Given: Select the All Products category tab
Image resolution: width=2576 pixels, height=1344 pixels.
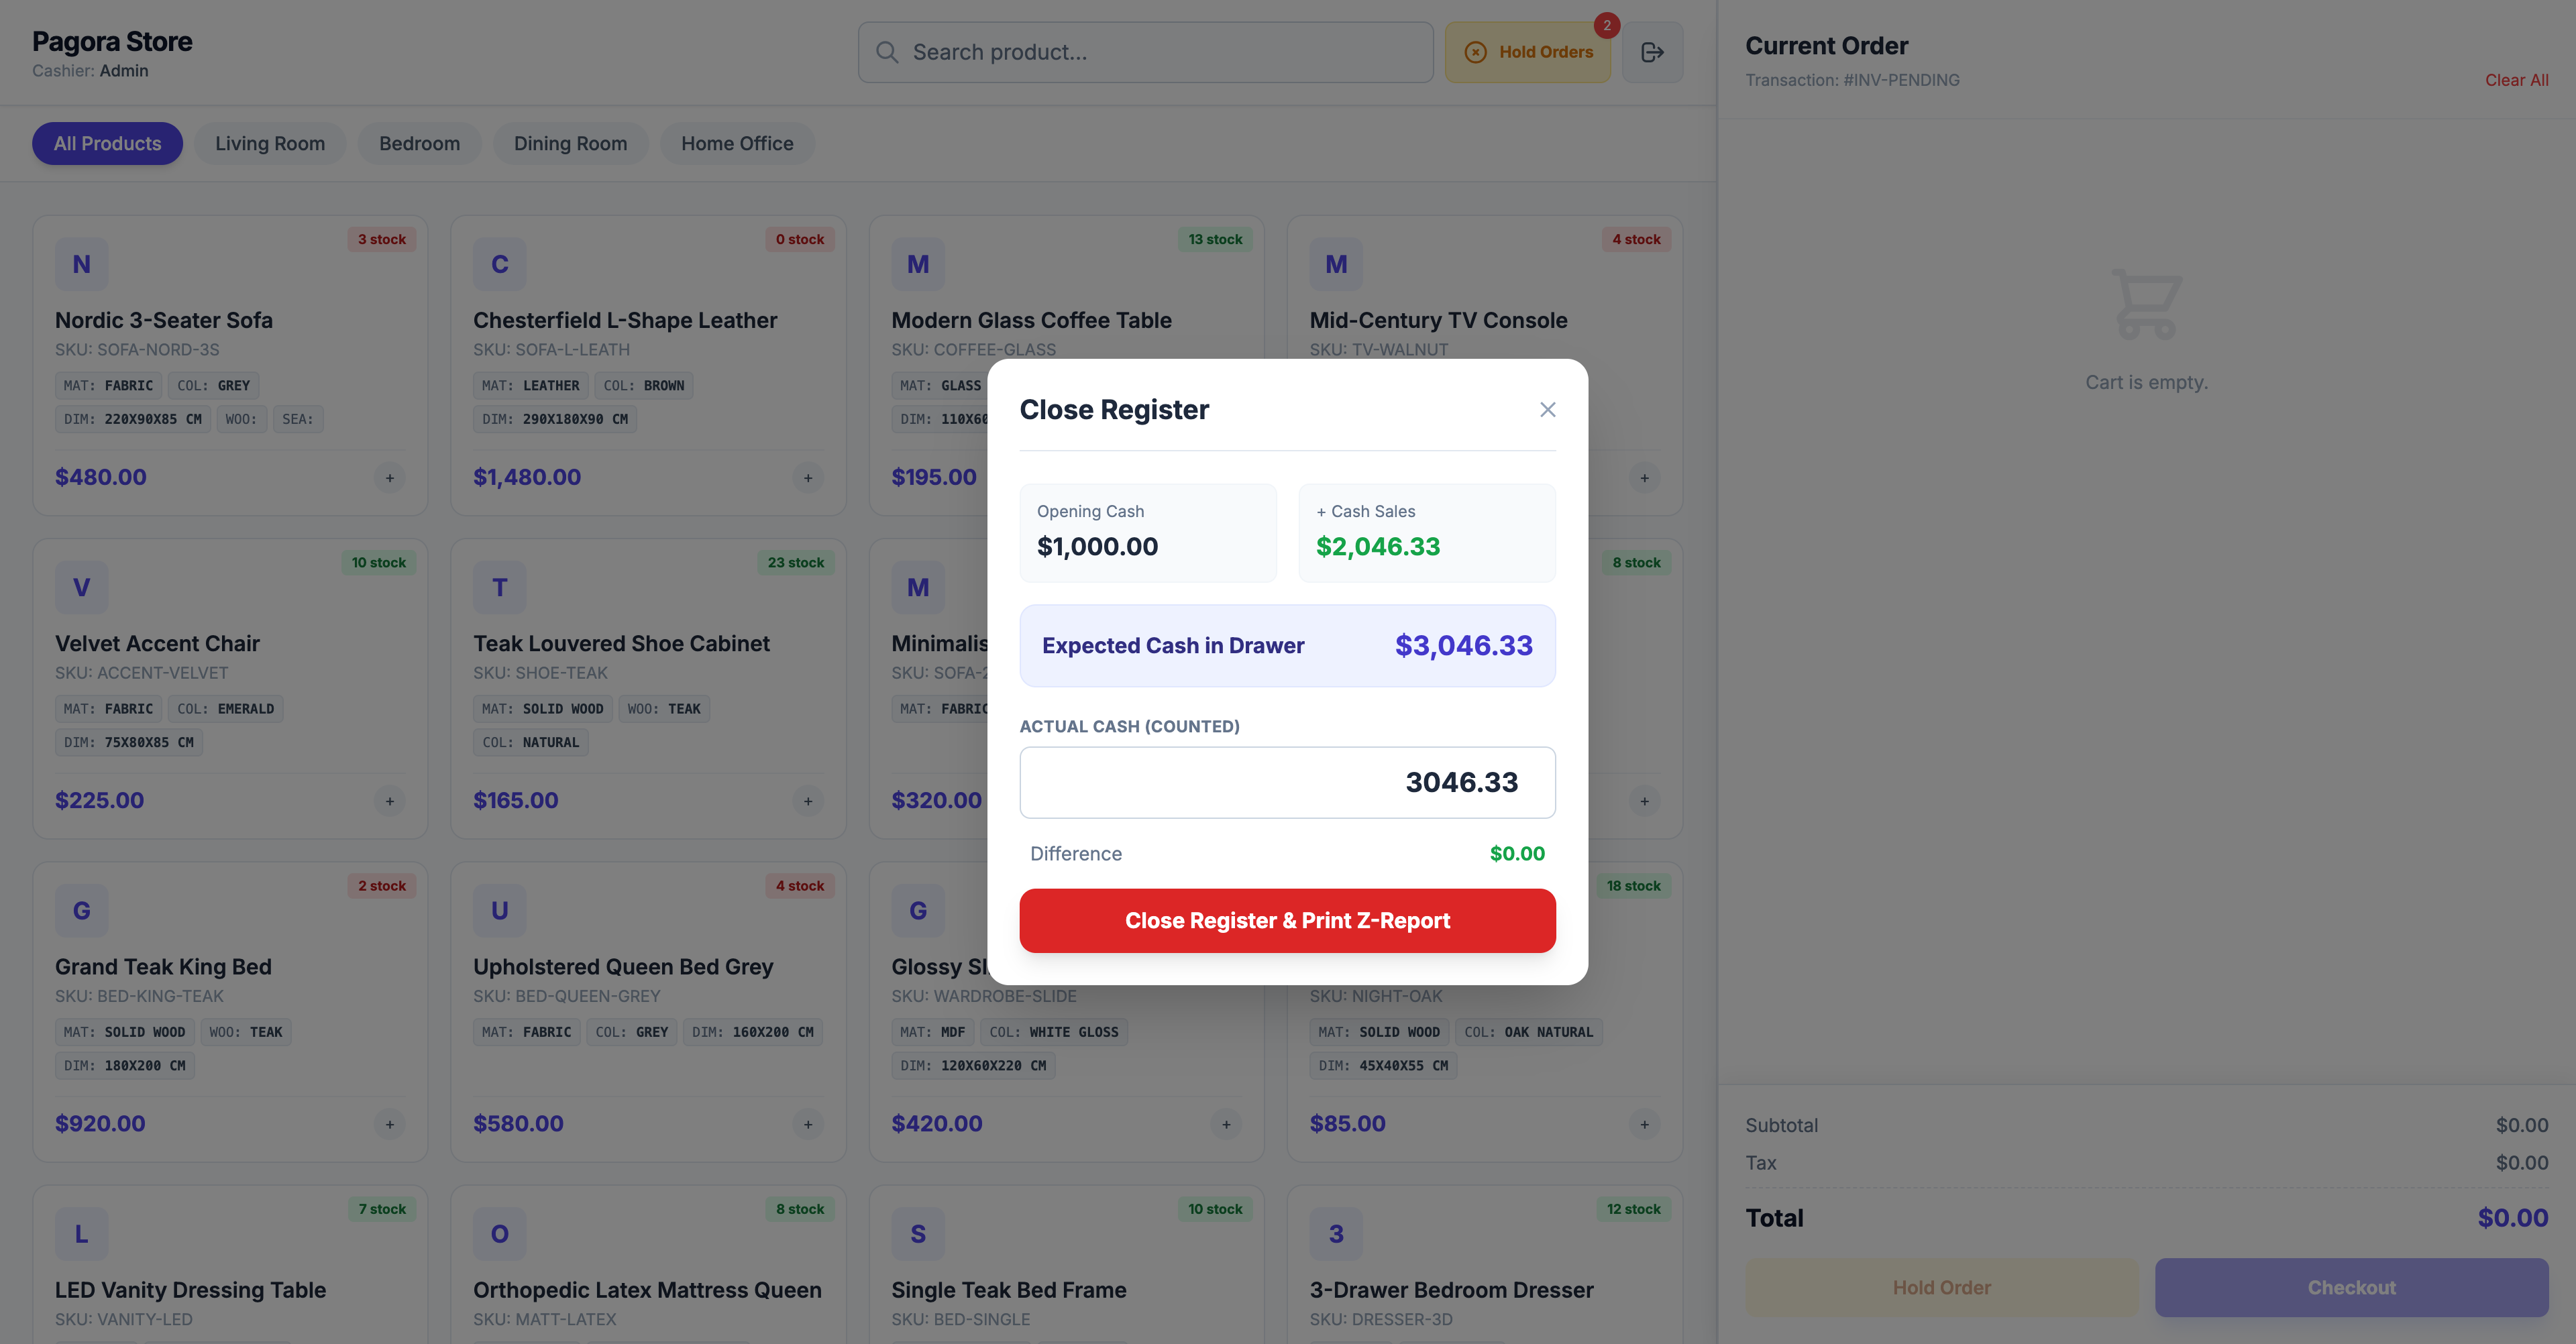Looking at the screenshot, I should pos(107,144).
